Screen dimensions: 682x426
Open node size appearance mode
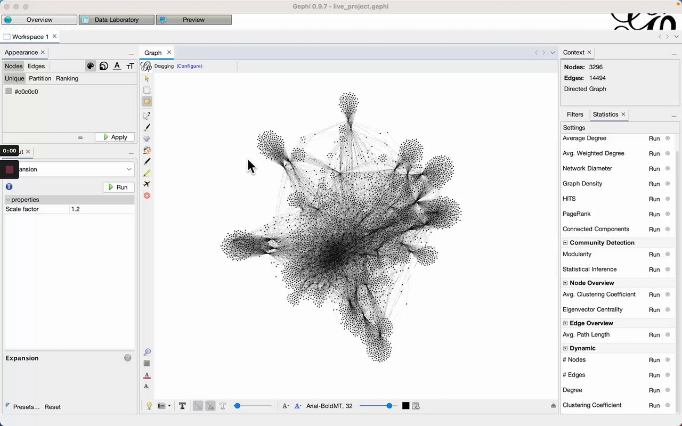coord(104,66)
